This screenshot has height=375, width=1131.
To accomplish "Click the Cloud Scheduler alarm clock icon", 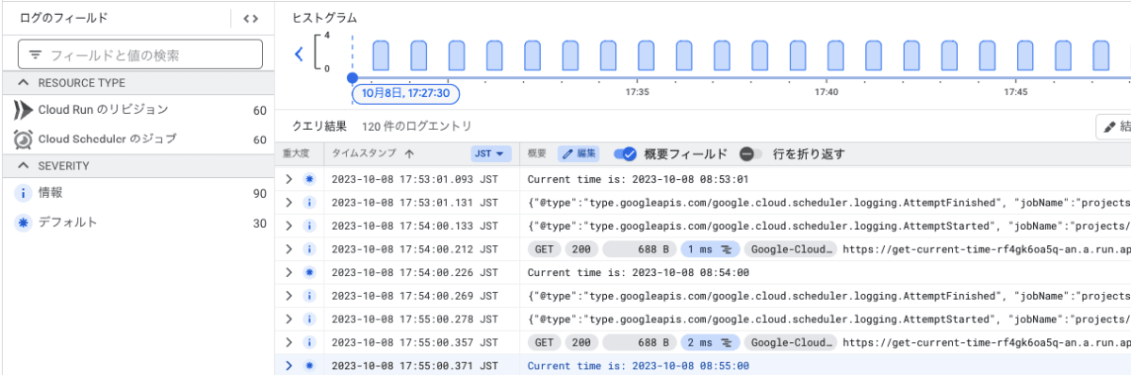I will pyautogui.click(x=23, y=139).
